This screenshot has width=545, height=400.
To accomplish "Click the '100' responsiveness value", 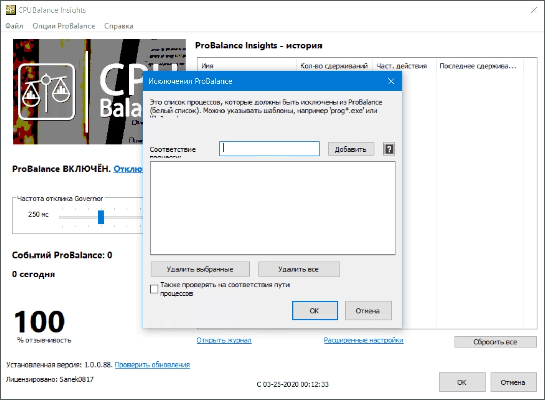I will click(39, 321).
